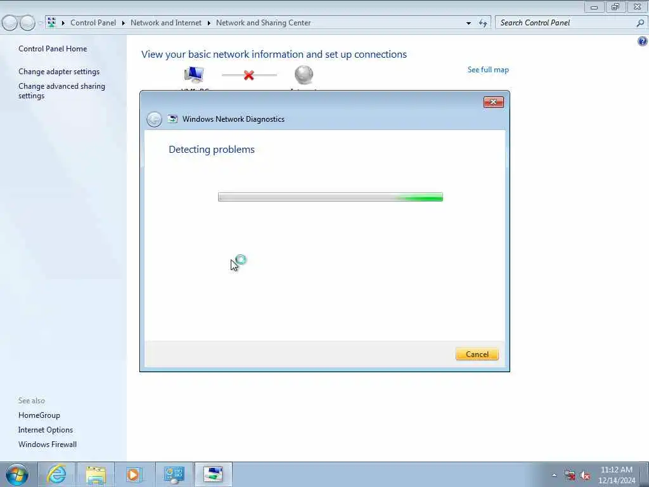Close the Windows Network Diagnostics dialog

coord(493,102)
